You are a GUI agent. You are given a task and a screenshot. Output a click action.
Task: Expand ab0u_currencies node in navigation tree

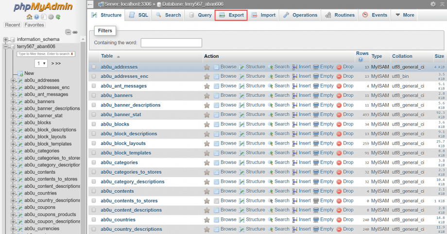point(13,229)
